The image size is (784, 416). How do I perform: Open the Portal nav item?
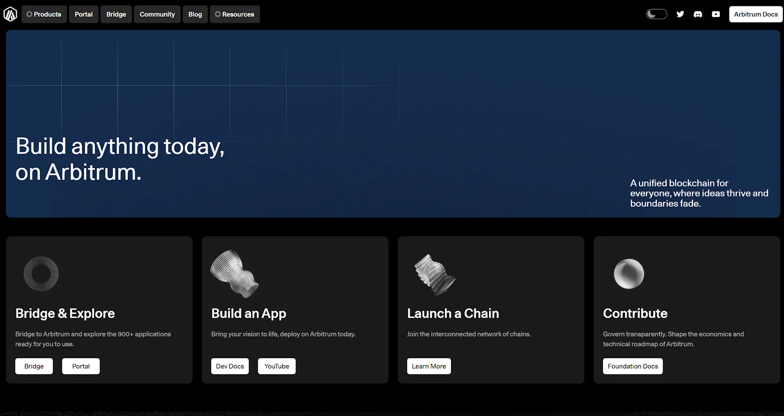tap(84, 14)
